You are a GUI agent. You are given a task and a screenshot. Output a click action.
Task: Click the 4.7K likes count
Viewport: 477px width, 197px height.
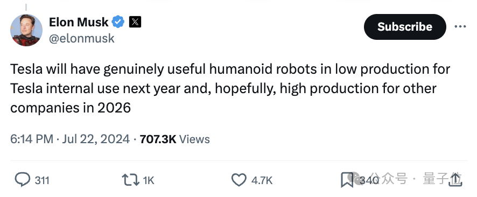[x=262, y=180]
